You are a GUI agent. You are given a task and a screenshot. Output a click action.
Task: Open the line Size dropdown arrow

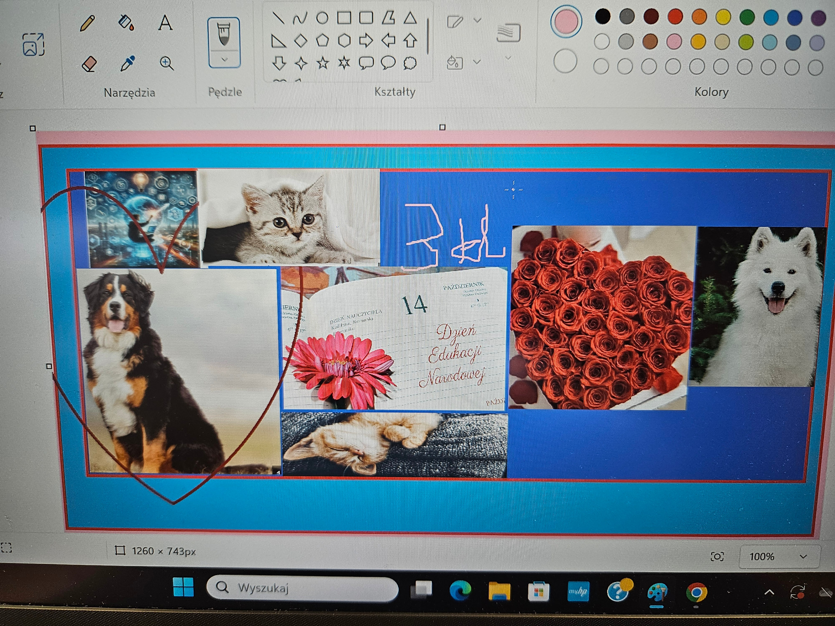coord(508,58)
